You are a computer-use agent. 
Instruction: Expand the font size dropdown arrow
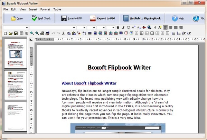pyautogui.click(x=84, y=28)
